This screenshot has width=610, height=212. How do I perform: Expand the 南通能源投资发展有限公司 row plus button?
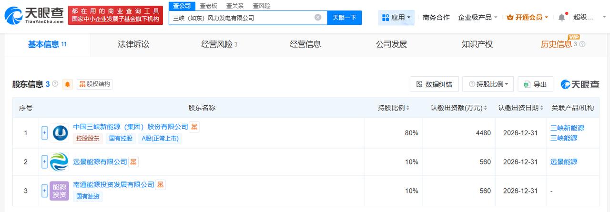tap(45, 191)
